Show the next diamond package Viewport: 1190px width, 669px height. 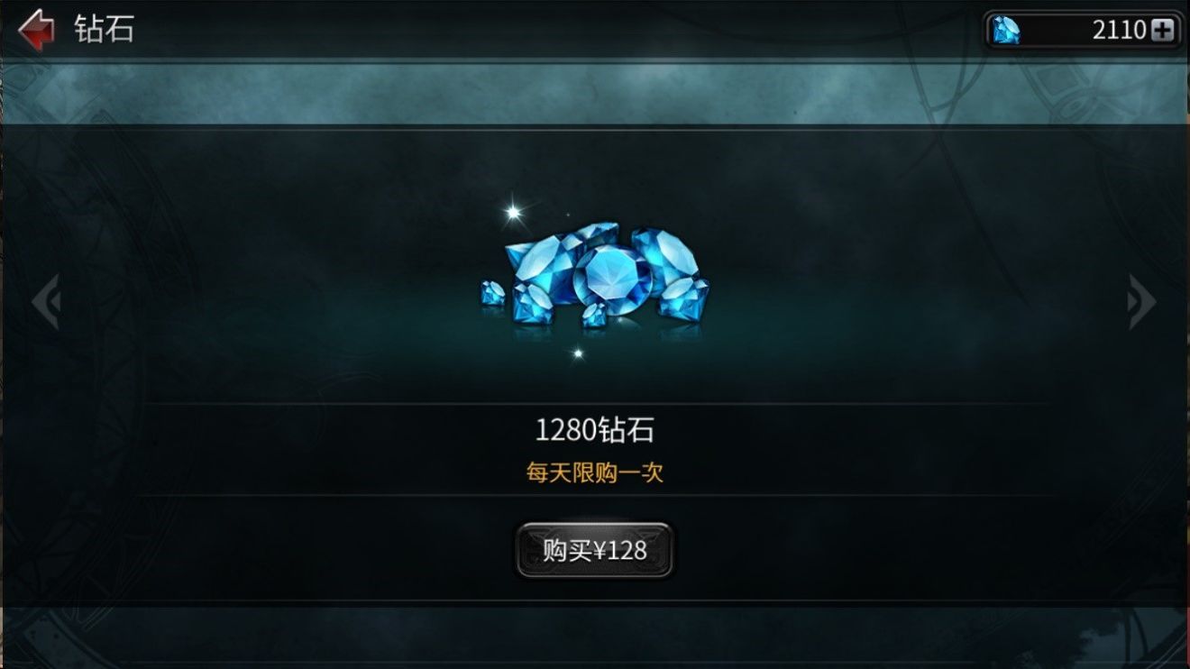point(1142,302)
